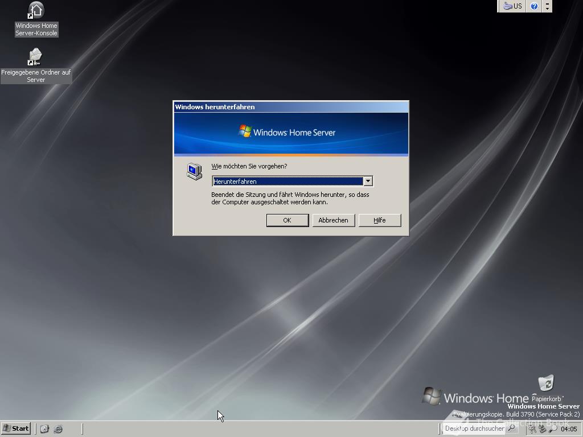The width and height of the screenshot is (583, 437).
Task: Click the 04:05 taskbar clock
Action: point(569,429)
